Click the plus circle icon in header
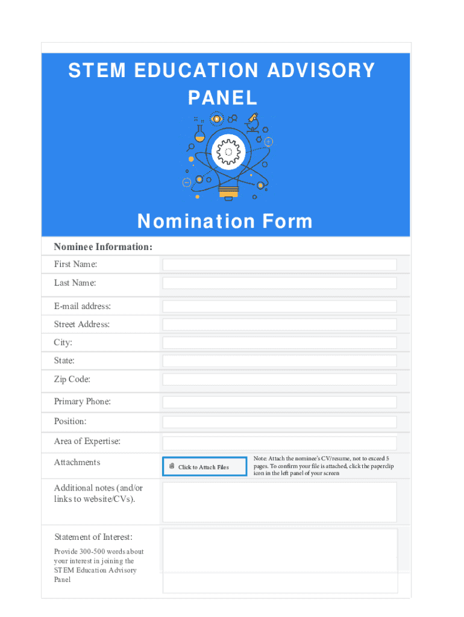The image size is (464, 617). coord(268,142)
